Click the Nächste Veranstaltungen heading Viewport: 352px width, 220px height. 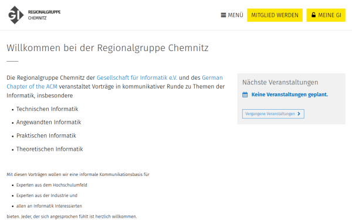pos(280,82)
